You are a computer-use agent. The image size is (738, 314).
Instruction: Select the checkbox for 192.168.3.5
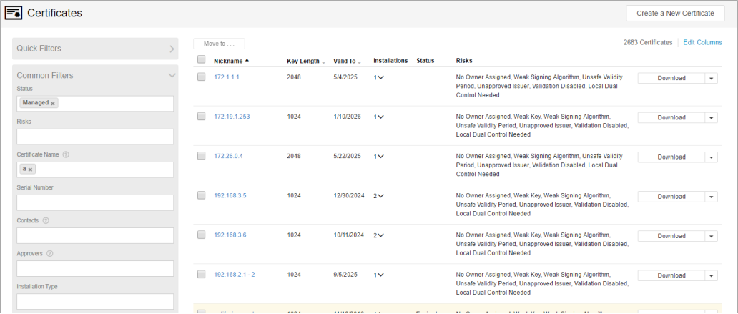[201, 195]
